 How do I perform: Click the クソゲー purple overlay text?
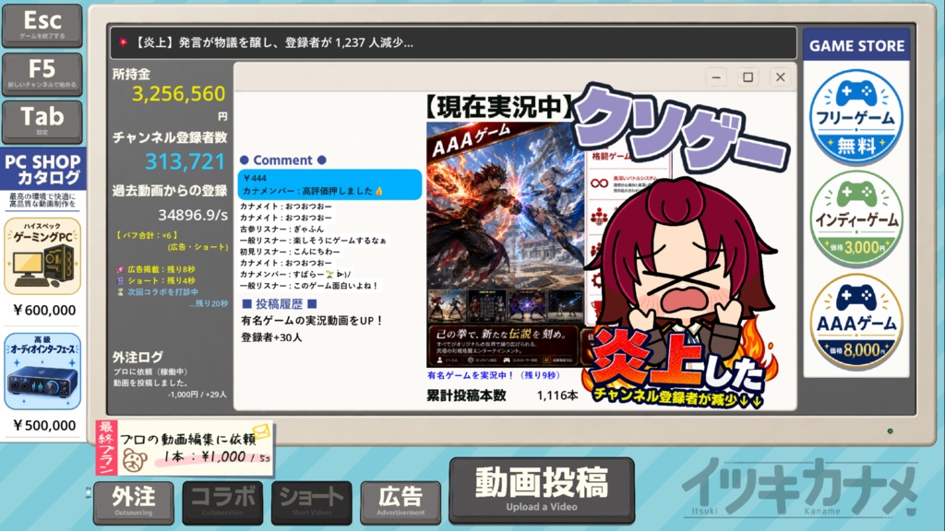click(x=680, y=130)
